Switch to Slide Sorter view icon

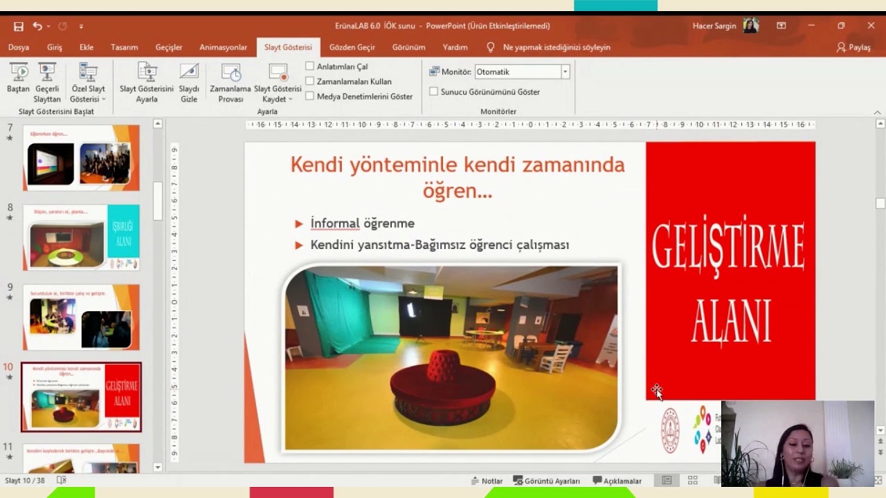[x=692, y=481]
